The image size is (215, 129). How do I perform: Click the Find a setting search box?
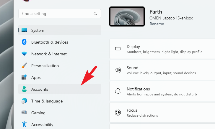60,14
